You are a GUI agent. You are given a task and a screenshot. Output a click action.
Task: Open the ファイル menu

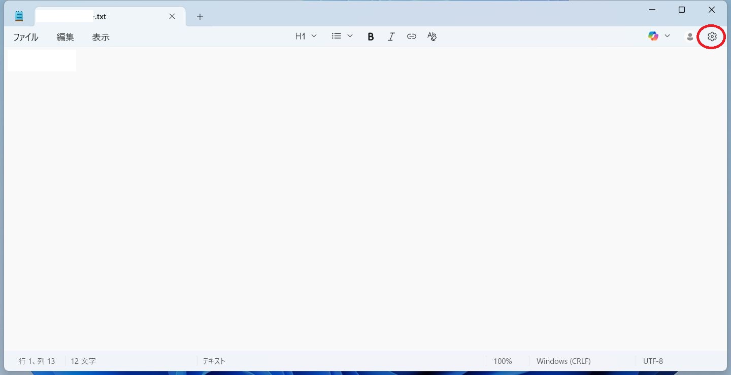25,36
